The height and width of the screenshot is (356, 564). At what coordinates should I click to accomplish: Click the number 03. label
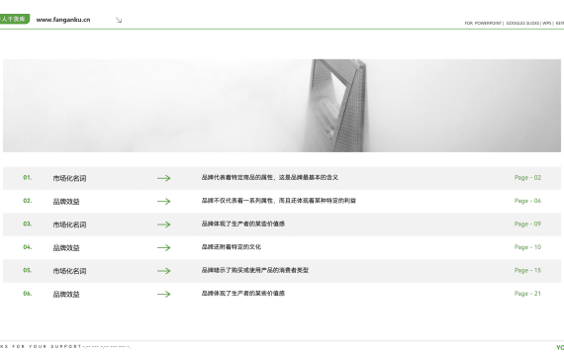[x=28, y=224]
